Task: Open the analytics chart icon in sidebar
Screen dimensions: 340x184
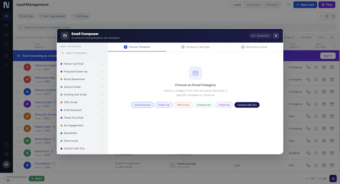Action: pyautogui.click(x=6, y=64)
